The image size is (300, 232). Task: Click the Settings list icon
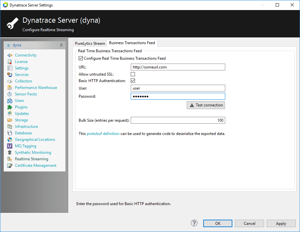pyautogui.click(x=10, y=68)
